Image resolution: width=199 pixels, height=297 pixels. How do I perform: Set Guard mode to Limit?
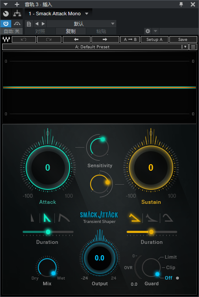tap(171, 257)
